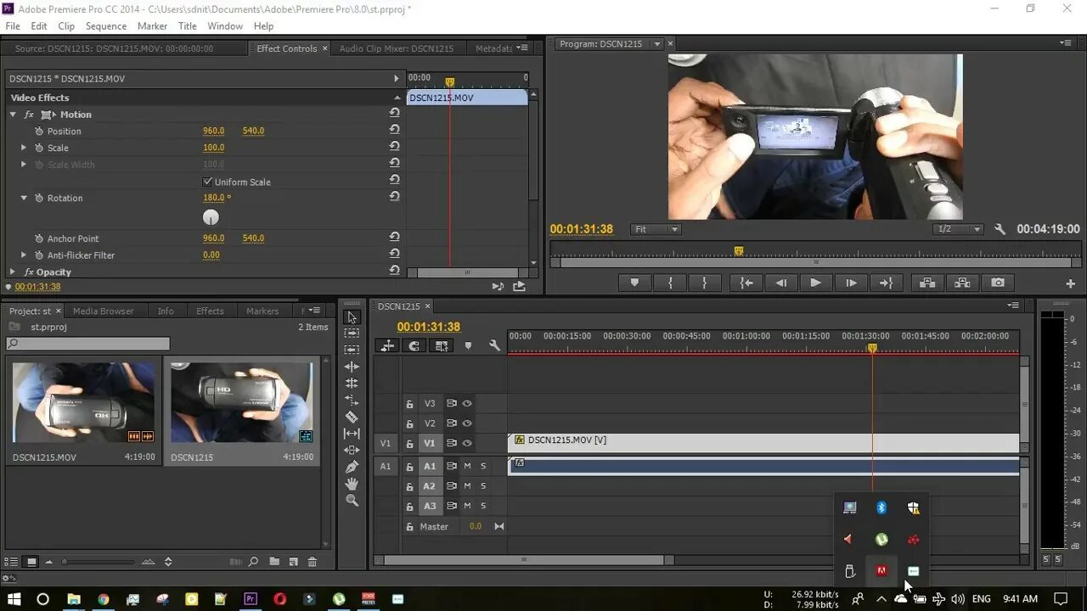Click Mark In in the program monitor
1087x611 pixels.
pos(670,283)
